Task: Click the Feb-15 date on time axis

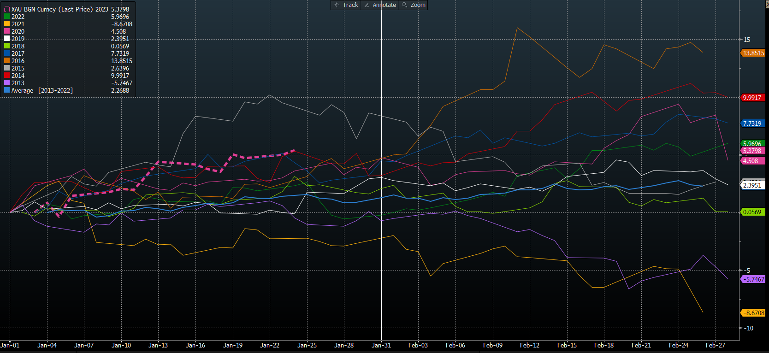Action: (x=567, y=345)
